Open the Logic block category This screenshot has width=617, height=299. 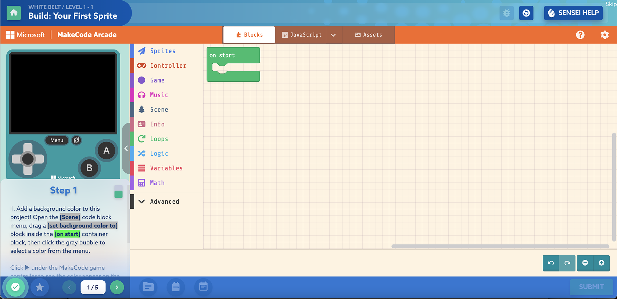tap(167, 154)
